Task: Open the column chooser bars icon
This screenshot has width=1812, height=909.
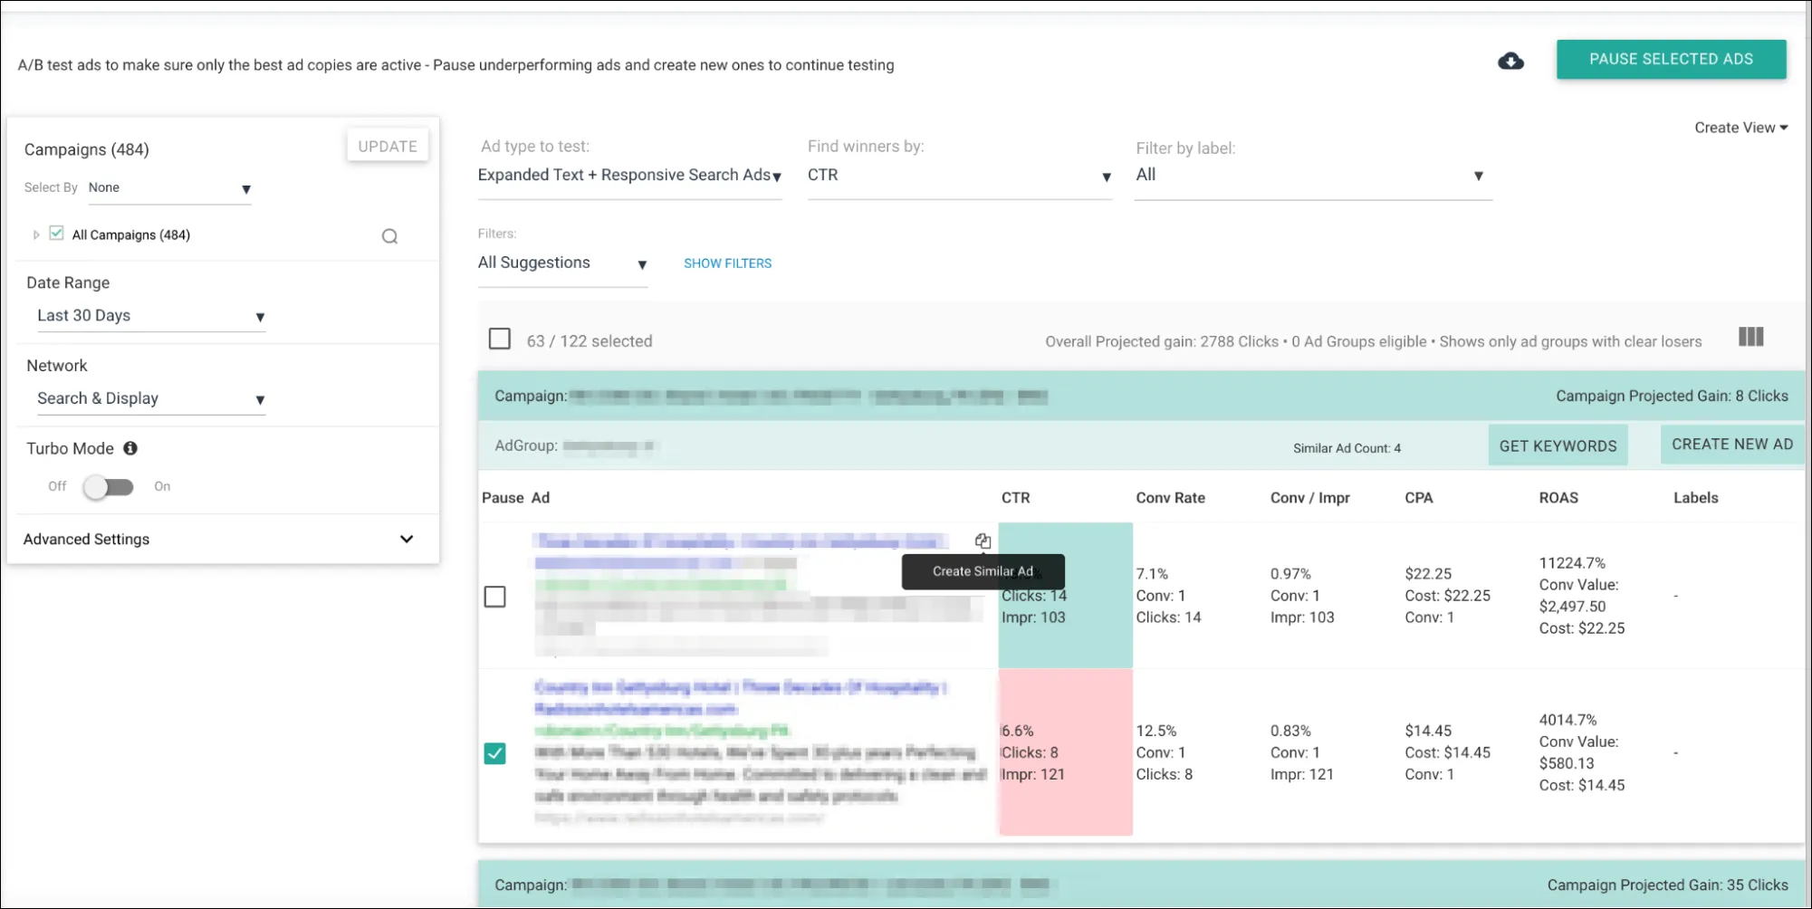Action: 1750,337
